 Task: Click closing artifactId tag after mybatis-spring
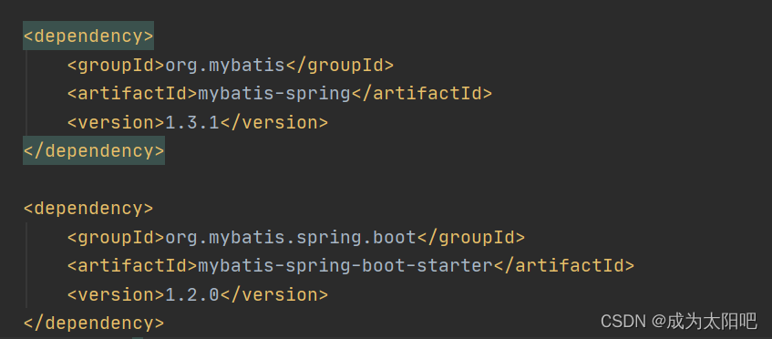click(x=421, y=94)
